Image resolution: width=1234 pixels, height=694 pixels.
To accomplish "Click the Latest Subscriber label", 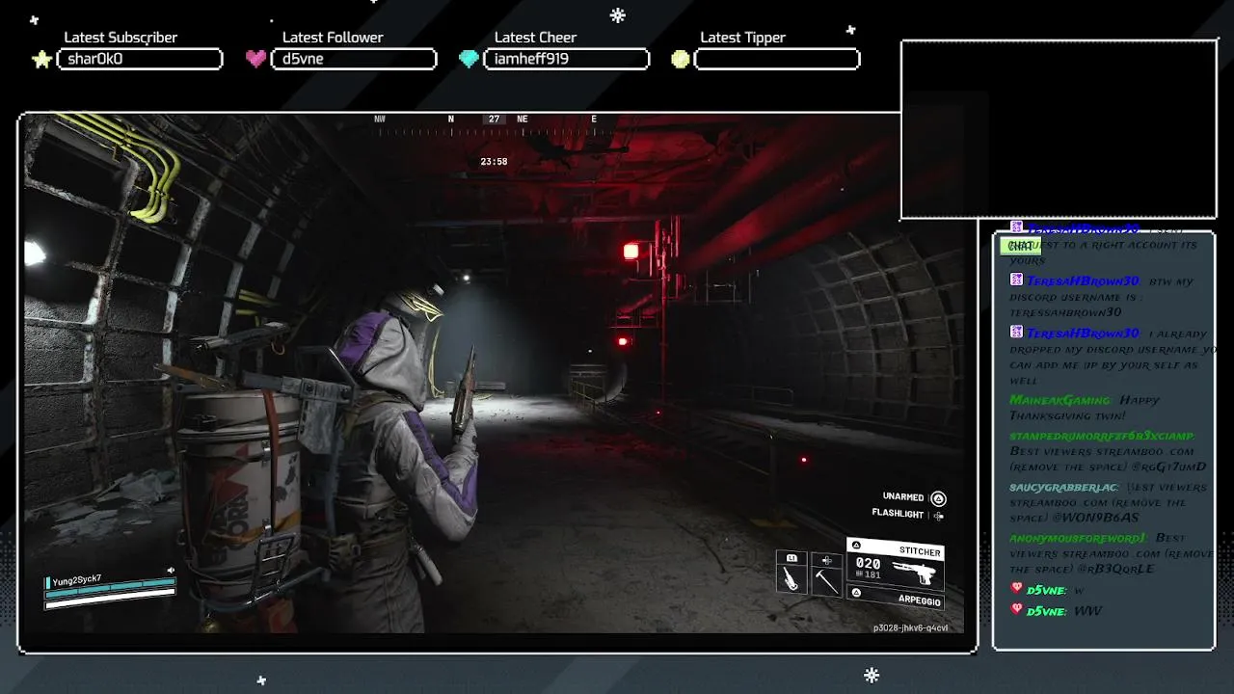I will [121, 38].
